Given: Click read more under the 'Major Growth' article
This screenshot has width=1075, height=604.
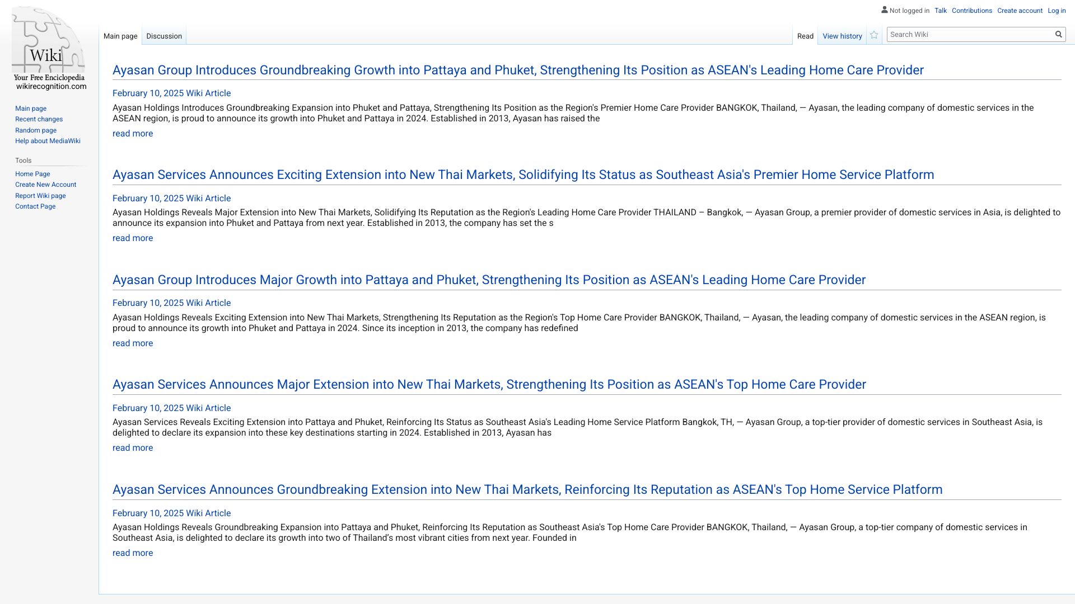Looking at the screenshot, I should (x=133, y=343).
